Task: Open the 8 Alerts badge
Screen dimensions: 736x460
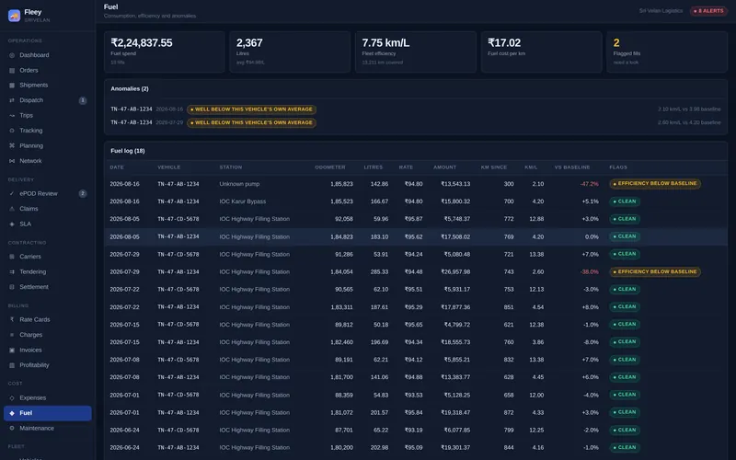Action: [x=708, y=11]
